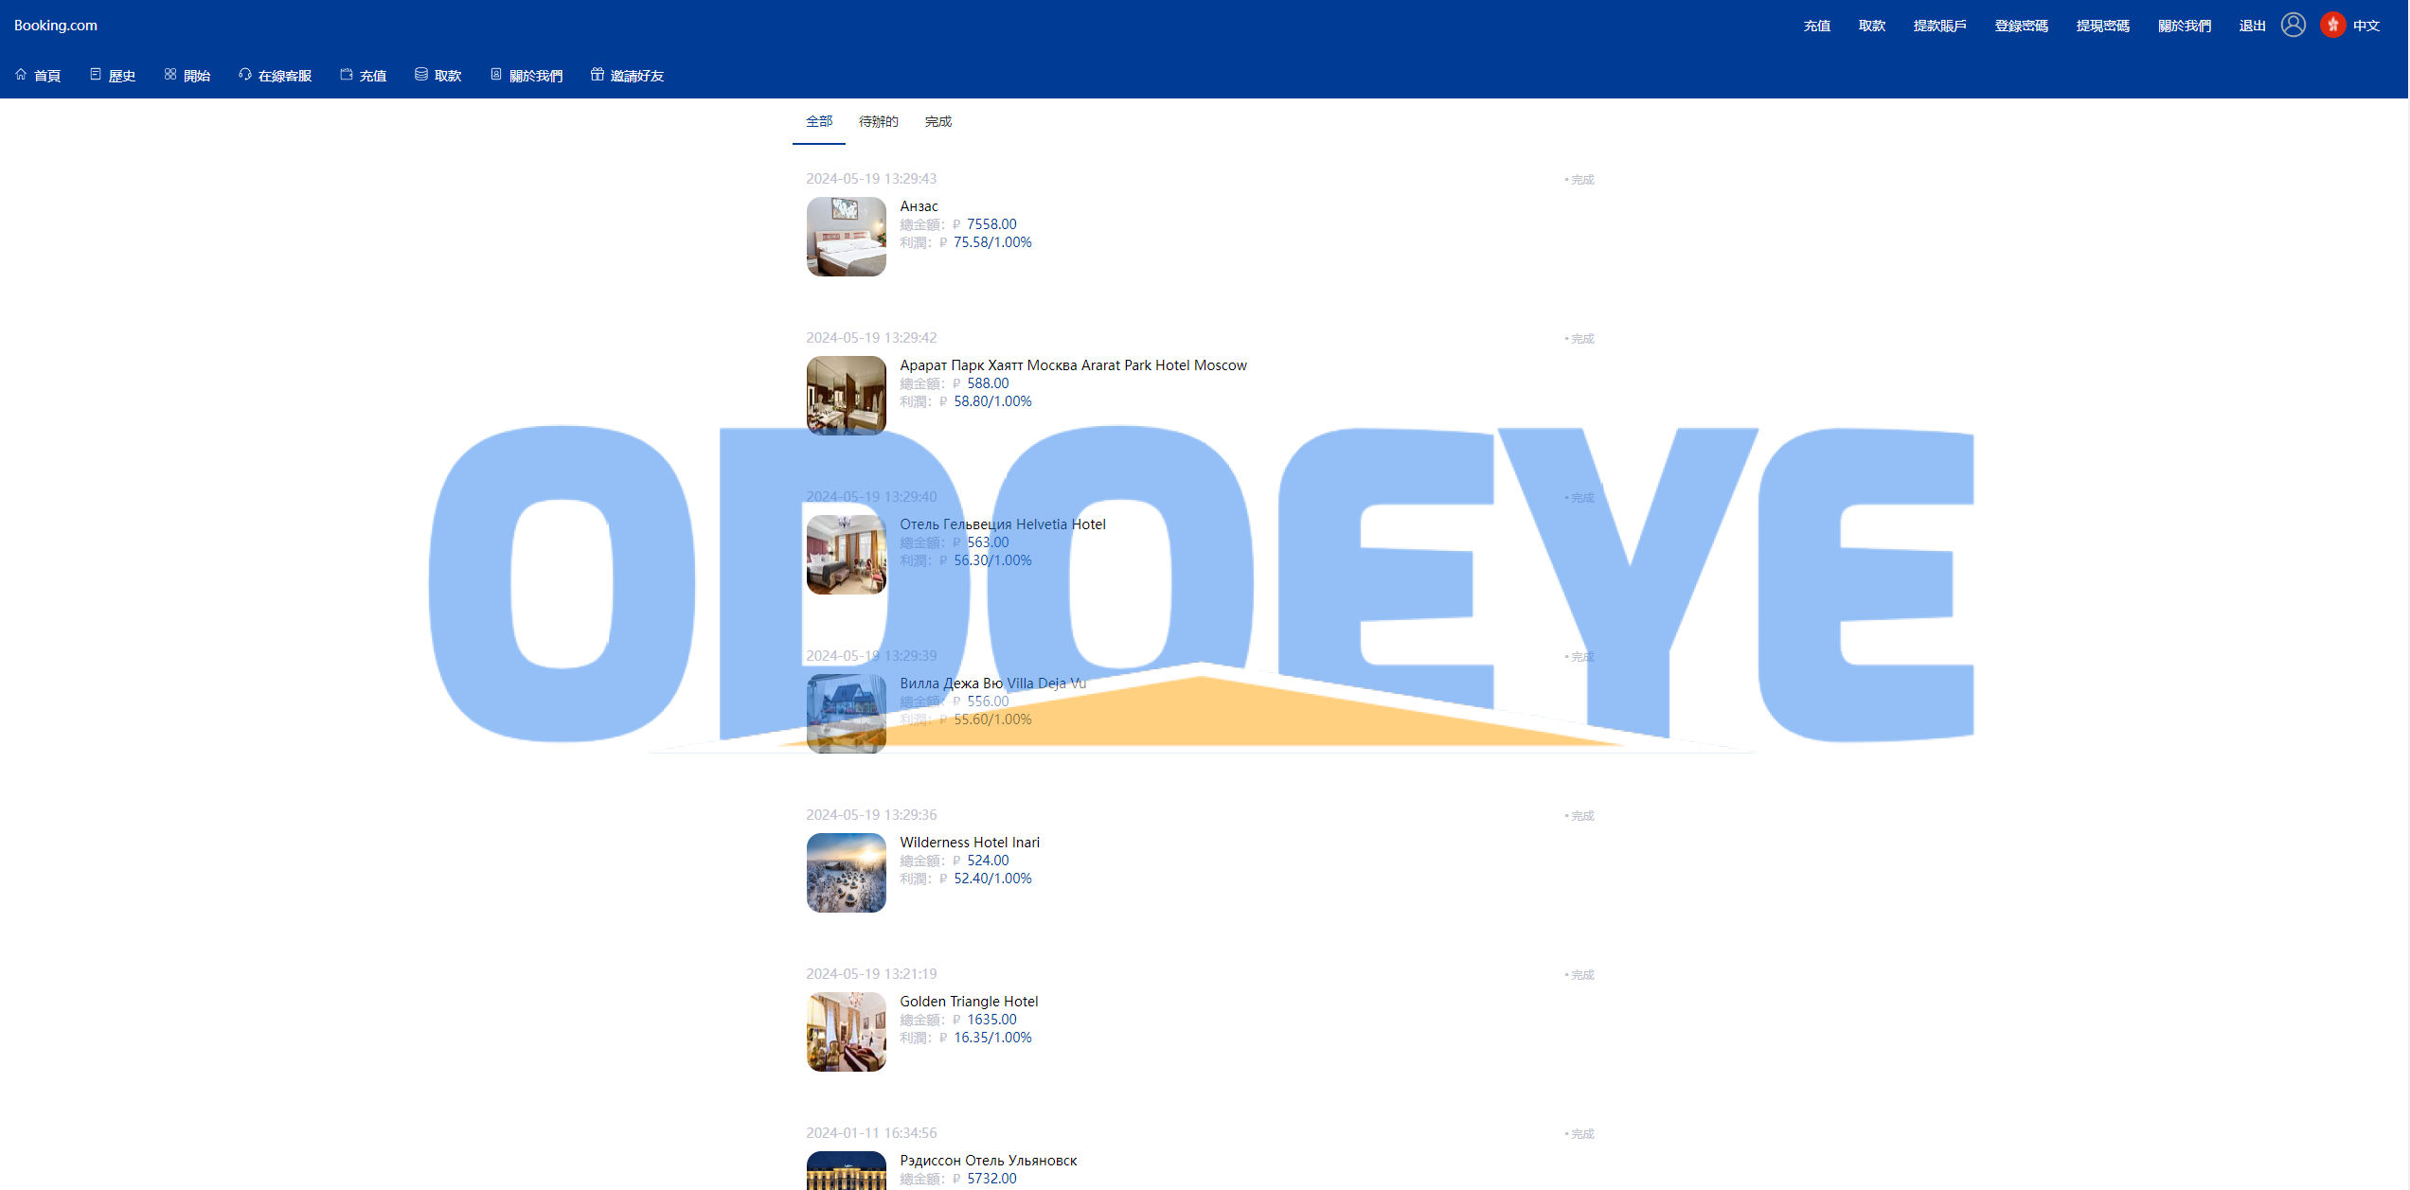Click +完成 status on Wilderness Hotel Inari
This screenshot has width=2410, height=1190.
(x=1577, y=813)
